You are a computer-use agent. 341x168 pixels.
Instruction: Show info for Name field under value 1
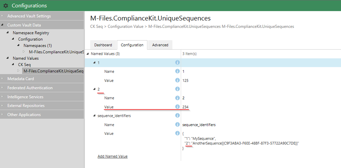tap(177, 71)
